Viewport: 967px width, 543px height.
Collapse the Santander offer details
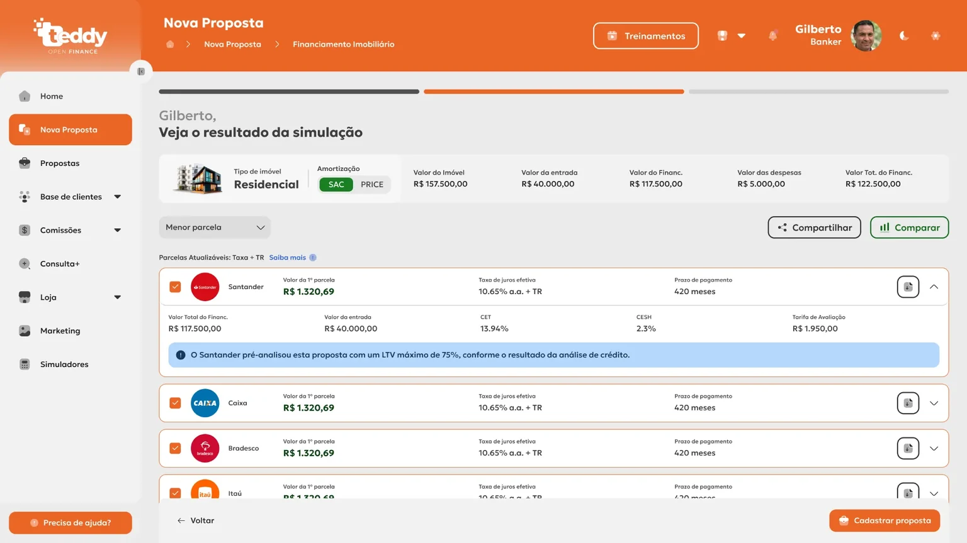pos(934,287)
